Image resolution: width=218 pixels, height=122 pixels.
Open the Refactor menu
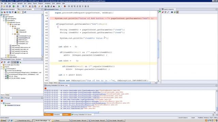pyautogui.click(x=41, y=3)
